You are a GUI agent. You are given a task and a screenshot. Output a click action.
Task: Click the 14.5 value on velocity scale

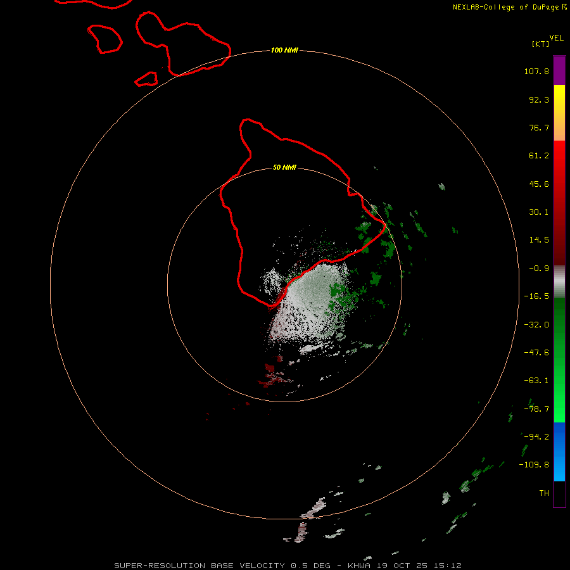(539, 240)
